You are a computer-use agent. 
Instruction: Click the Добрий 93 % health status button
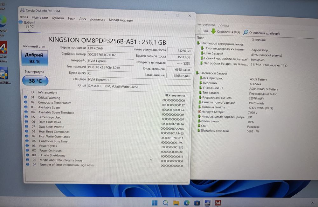pyautogui.click(x=34, y=58)
